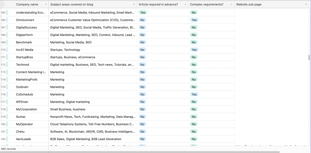
Task: Click Startups, Technology subject cell
Action: coord(93,50)
